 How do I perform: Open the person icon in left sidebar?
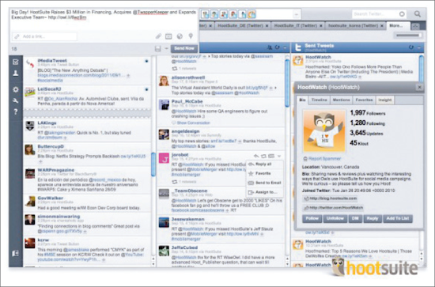click(x=16, y=74)
